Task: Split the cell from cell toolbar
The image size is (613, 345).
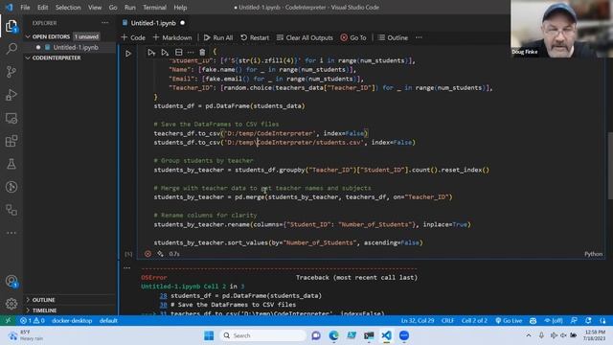Action: click(x=179, y=52)
